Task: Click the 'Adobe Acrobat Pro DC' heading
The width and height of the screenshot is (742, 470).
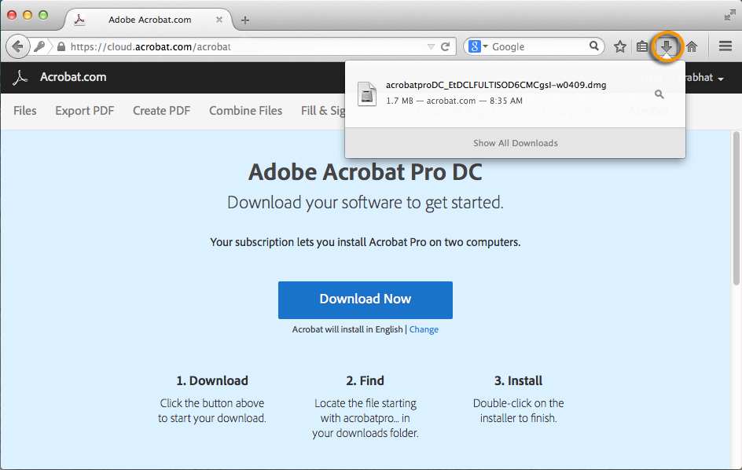Action: [x=365, y=172]
